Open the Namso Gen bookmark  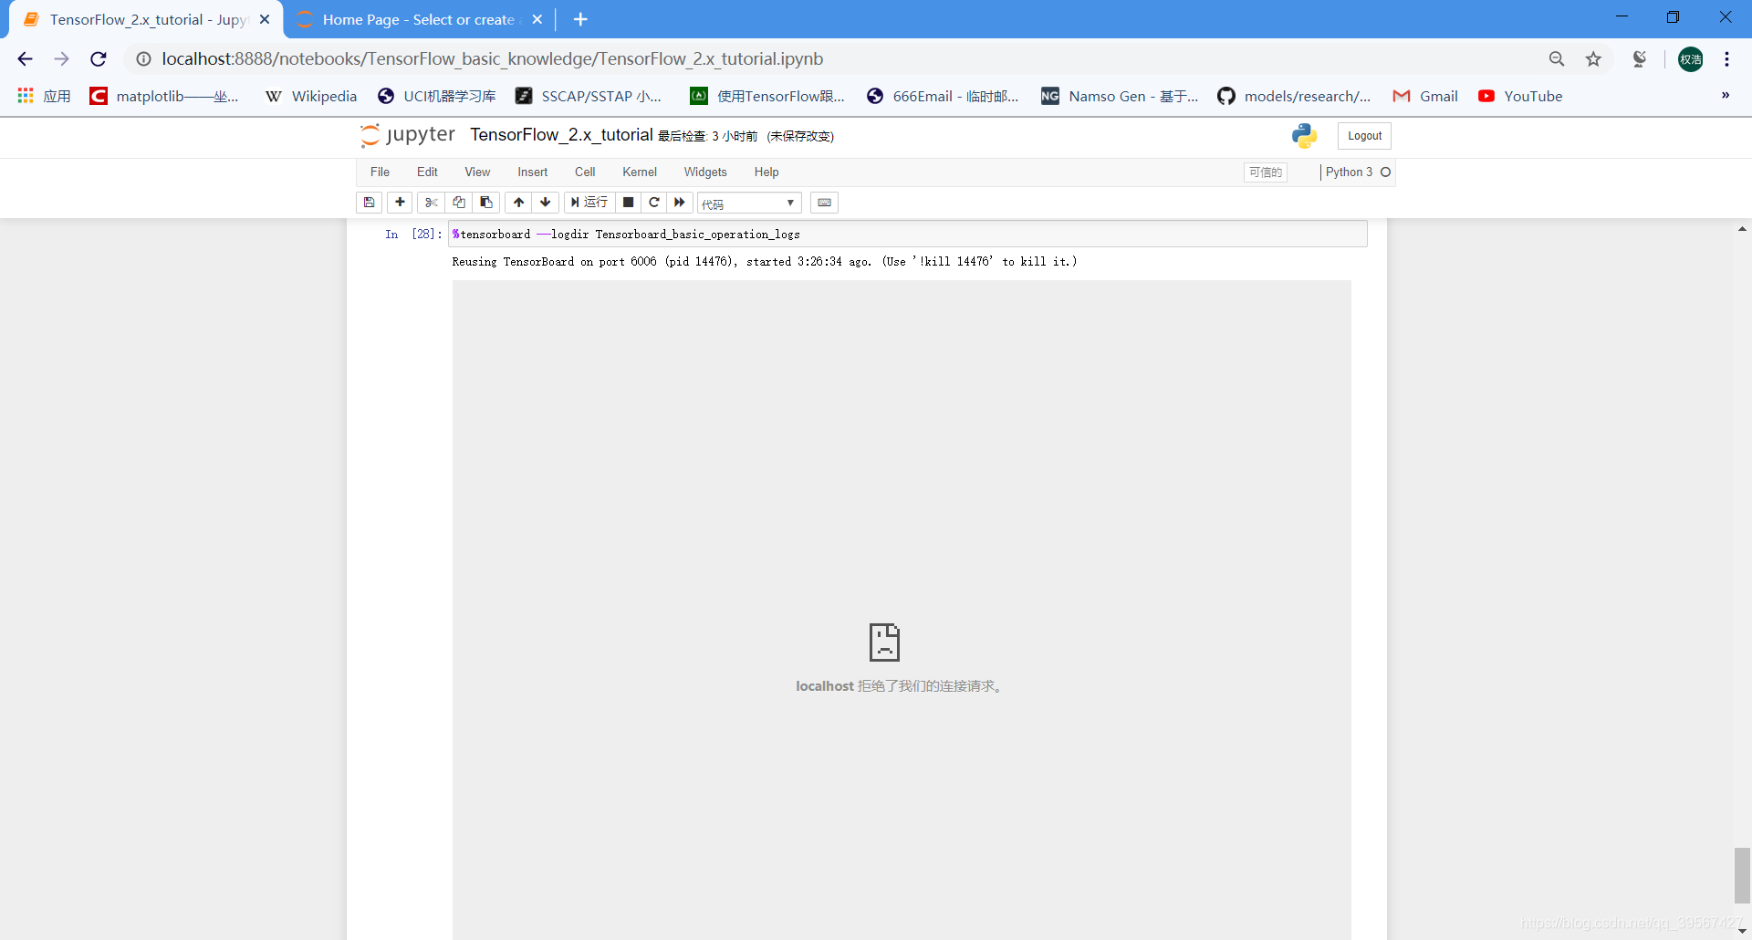coord(1120,96)
